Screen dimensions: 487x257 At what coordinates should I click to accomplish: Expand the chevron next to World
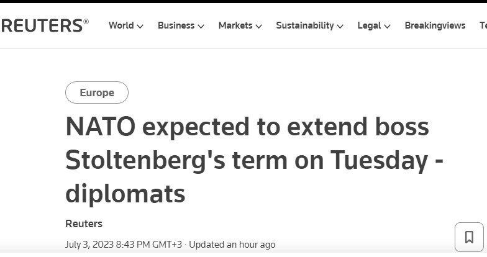[140, 26]
